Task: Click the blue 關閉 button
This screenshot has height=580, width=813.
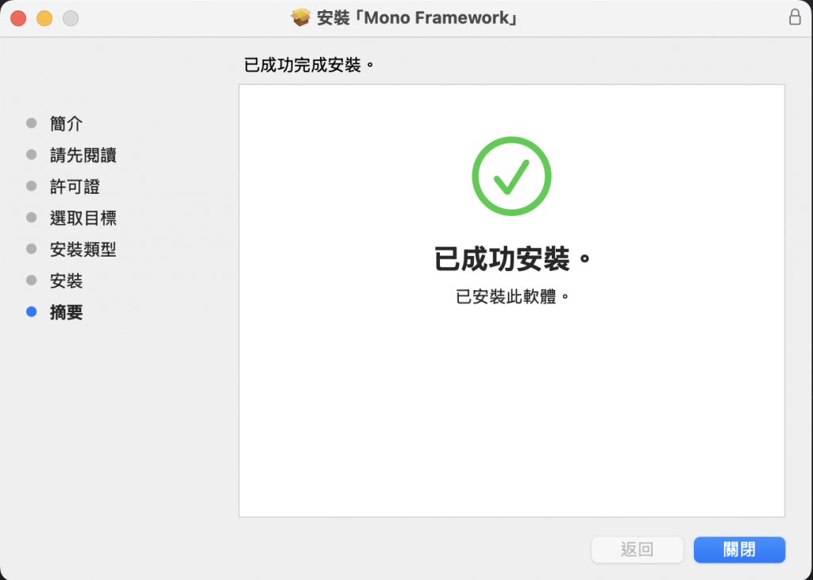Action: coord(739,549)
